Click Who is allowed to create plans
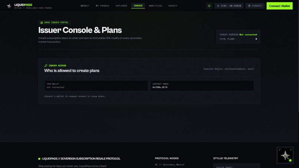Viewport: 299px width, 168px height. 72,70
